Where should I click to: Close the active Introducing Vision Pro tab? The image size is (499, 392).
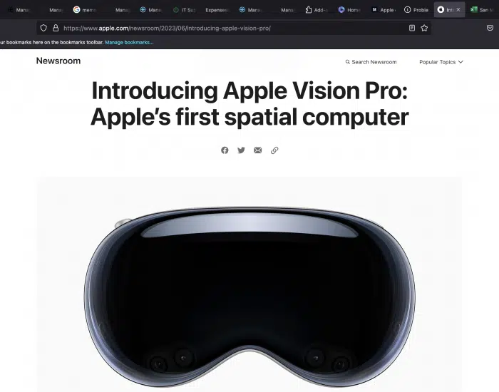[x=458, y=9]
